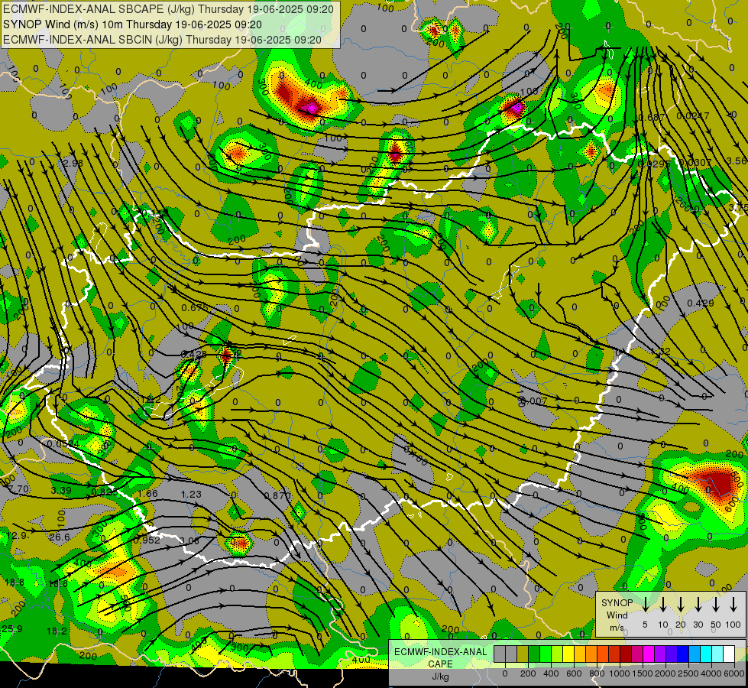Click the station value 0.825 on map
This screenshot has width=748, height=688.
(104, 492)
